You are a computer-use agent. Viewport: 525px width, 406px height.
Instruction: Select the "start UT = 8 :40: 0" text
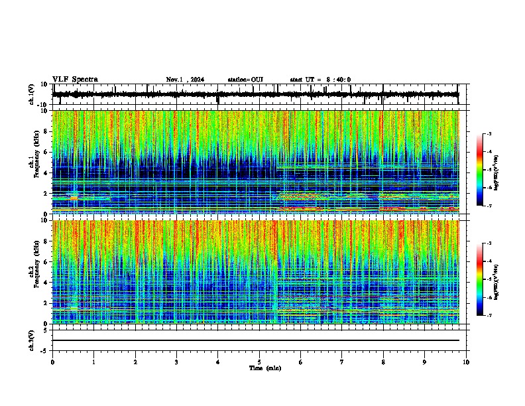click(320, 80)
